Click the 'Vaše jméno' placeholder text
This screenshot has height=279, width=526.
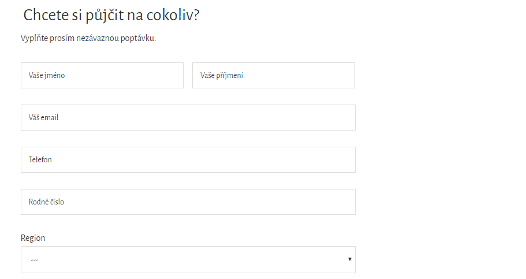pos(47,76)
